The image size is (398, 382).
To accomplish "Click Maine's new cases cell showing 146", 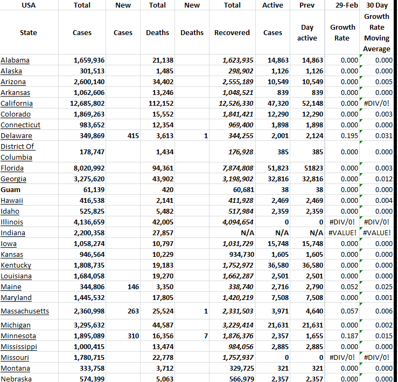I will tap(123, 286).
